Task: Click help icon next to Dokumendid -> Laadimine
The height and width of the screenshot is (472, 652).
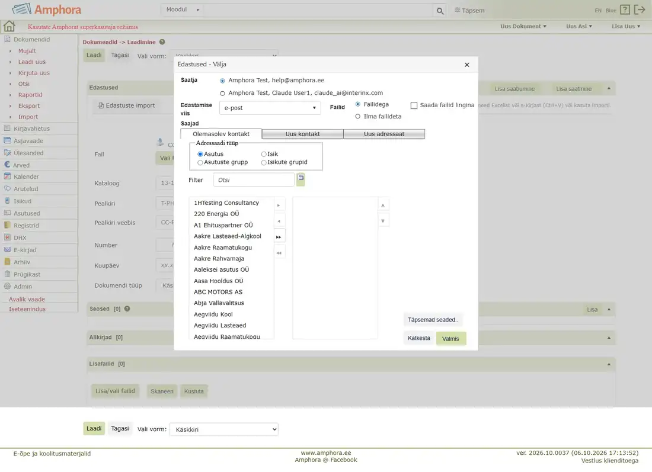Action: (x=162, y=42)
